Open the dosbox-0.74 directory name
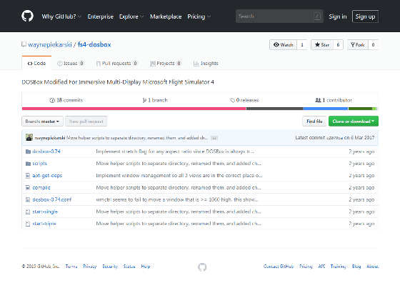 46,152
